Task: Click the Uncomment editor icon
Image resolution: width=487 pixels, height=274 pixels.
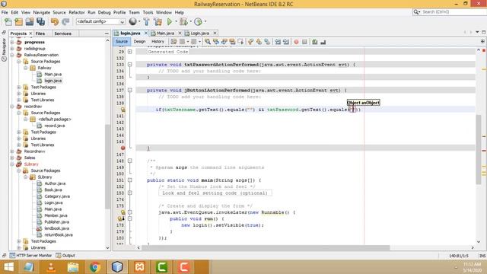Action: [323, 42]
